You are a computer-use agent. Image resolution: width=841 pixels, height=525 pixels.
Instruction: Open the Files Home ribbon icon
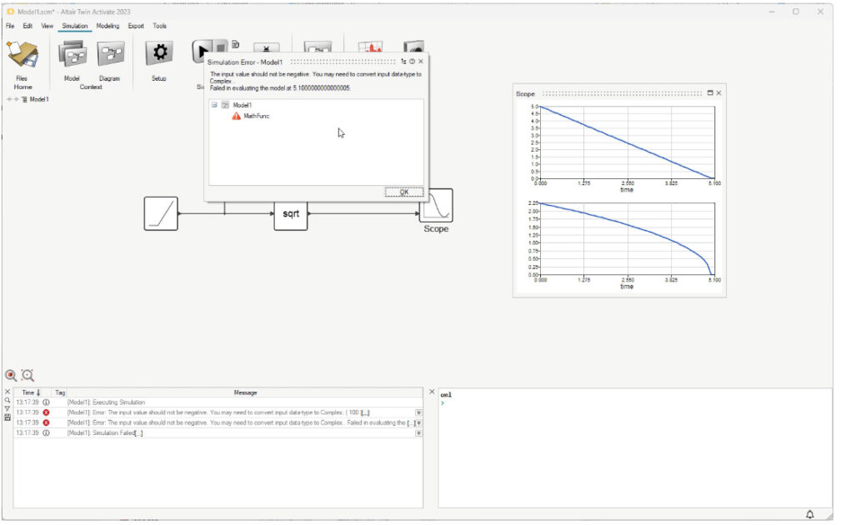point(22,56)
